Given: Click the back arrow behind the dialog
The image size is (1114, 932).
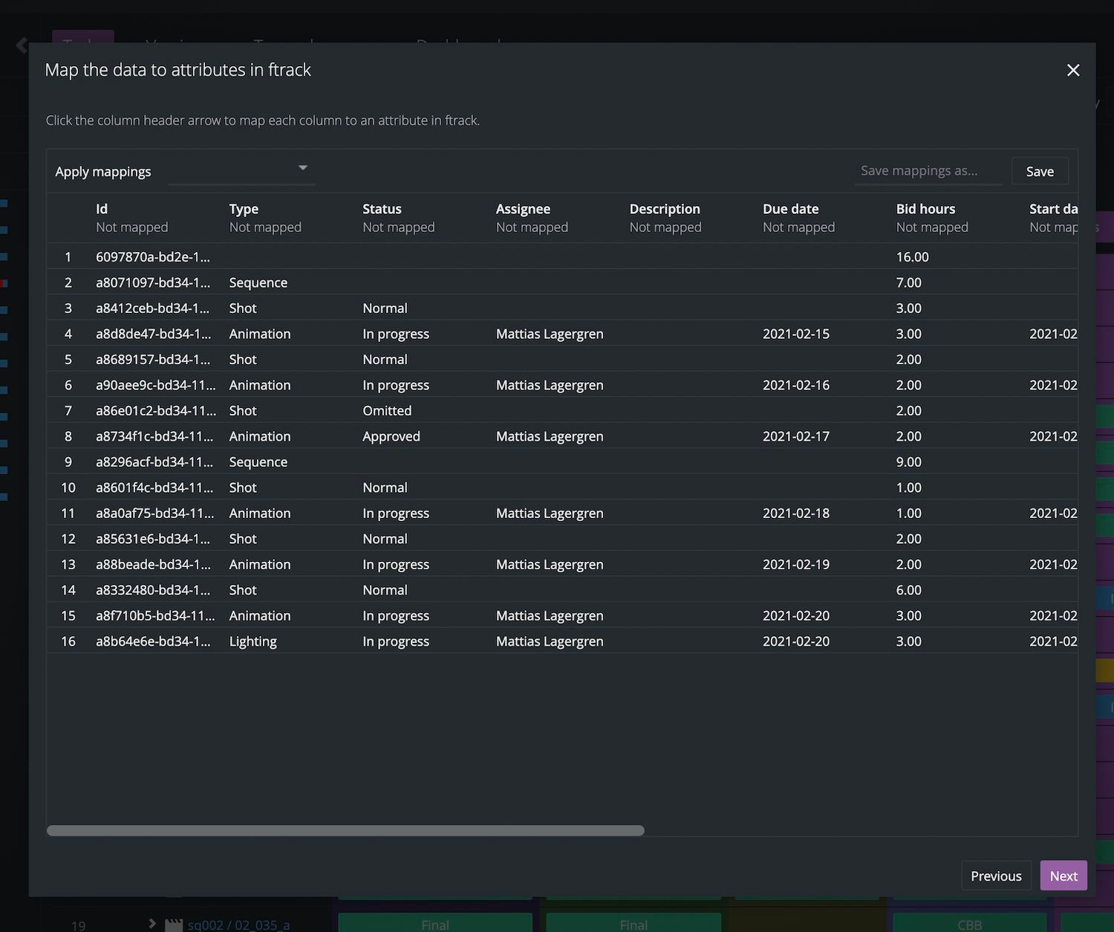Looking at the screenshot, I should (x=22, y=46).
